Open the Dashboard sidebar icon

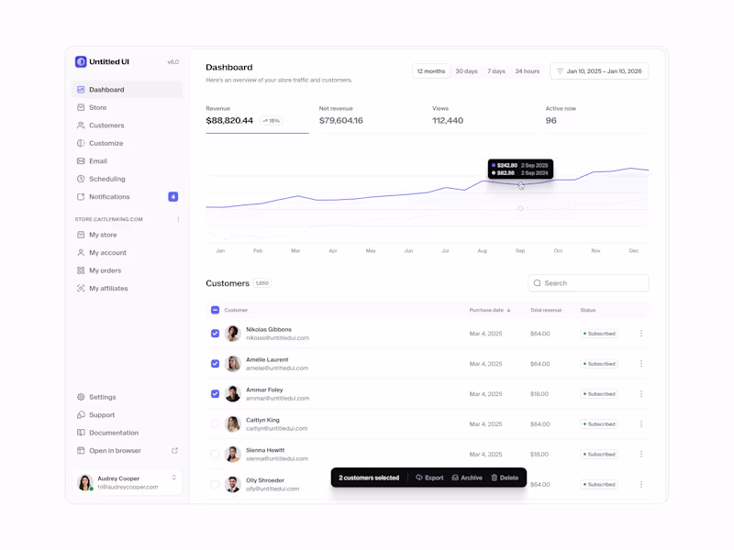82,89
